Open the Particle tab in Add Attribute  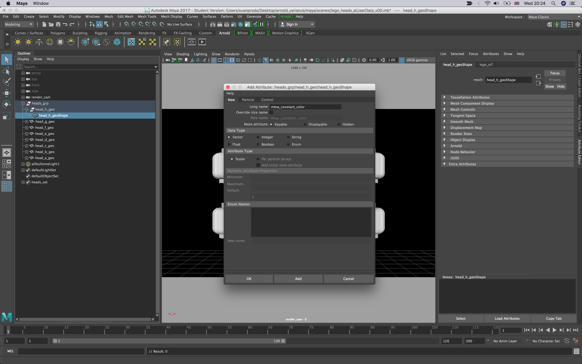248,100
